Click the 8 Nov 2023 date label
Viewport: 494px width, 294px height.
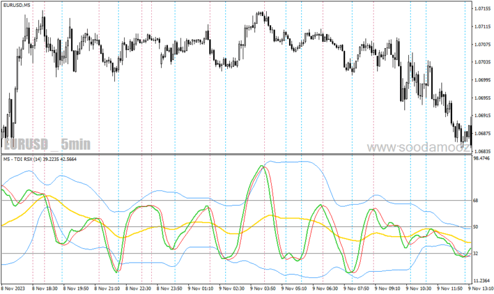point(13,288)
